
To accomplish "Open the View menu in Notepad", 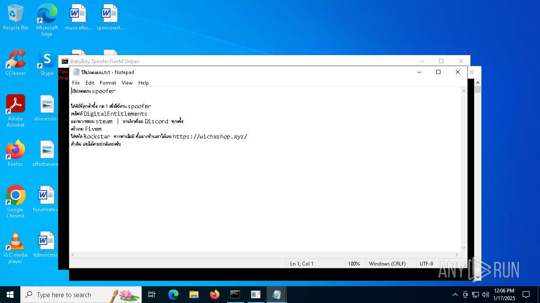I will point(127,83).
